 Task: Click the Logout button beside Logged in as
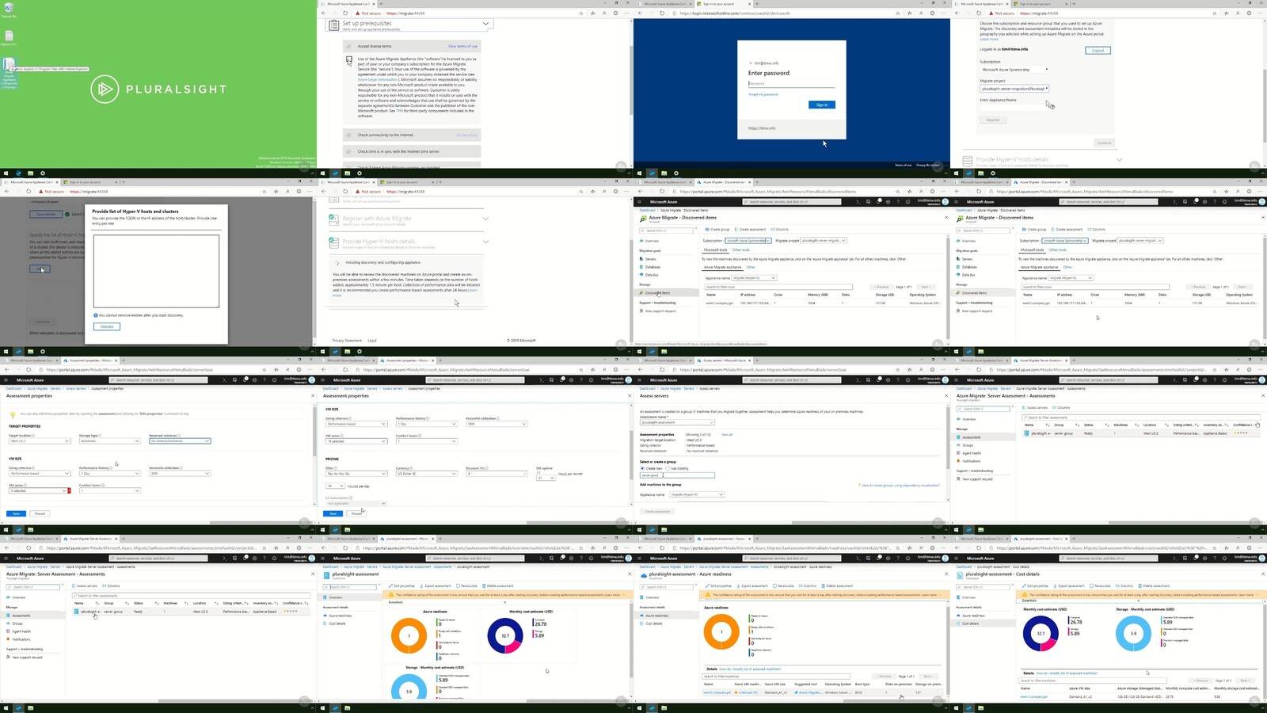pyautogui.click(x=1098, y=50)
